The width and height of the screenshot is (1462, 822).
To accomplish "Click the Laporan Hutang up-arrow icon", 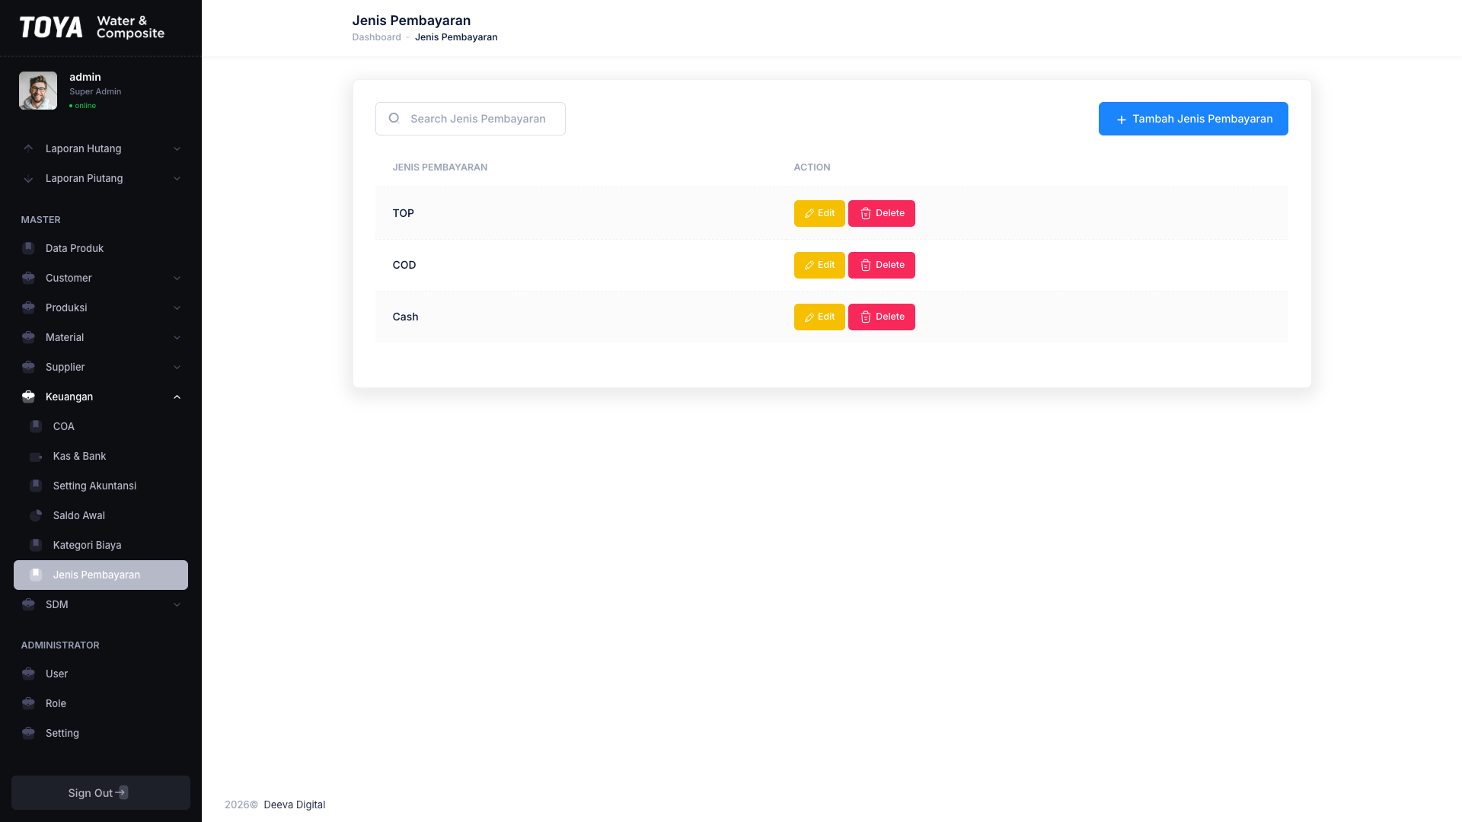I will point(28,148).
